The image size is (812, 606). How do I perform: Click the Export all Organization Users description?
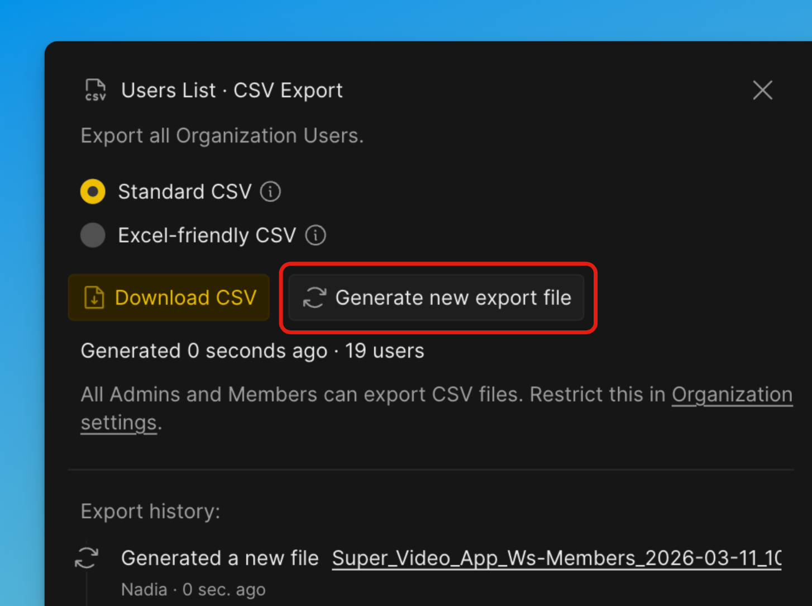pos(222,135)
